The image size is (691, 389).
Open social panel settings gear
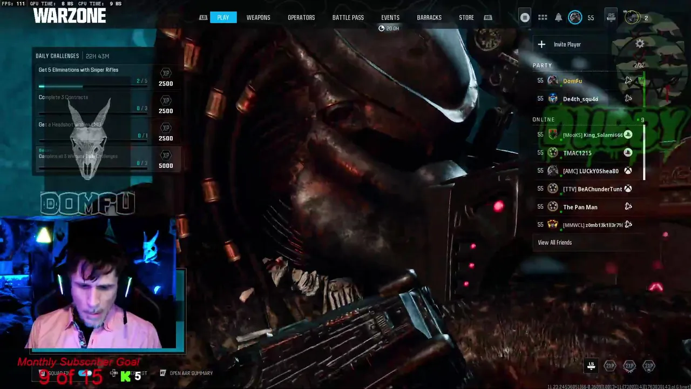pos(640,44)
